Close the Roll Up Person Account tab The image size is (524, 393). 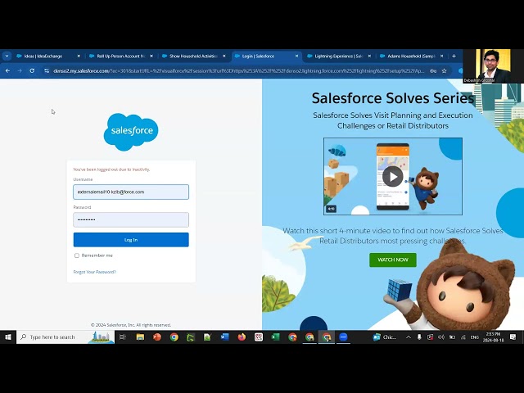[x=151, y=56]
